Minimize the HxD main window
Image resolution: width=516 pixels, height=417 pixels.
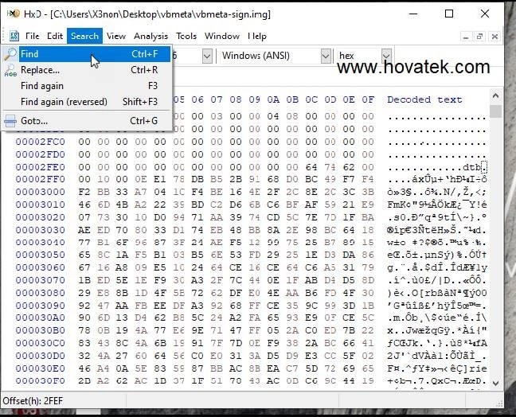point(413,14)
